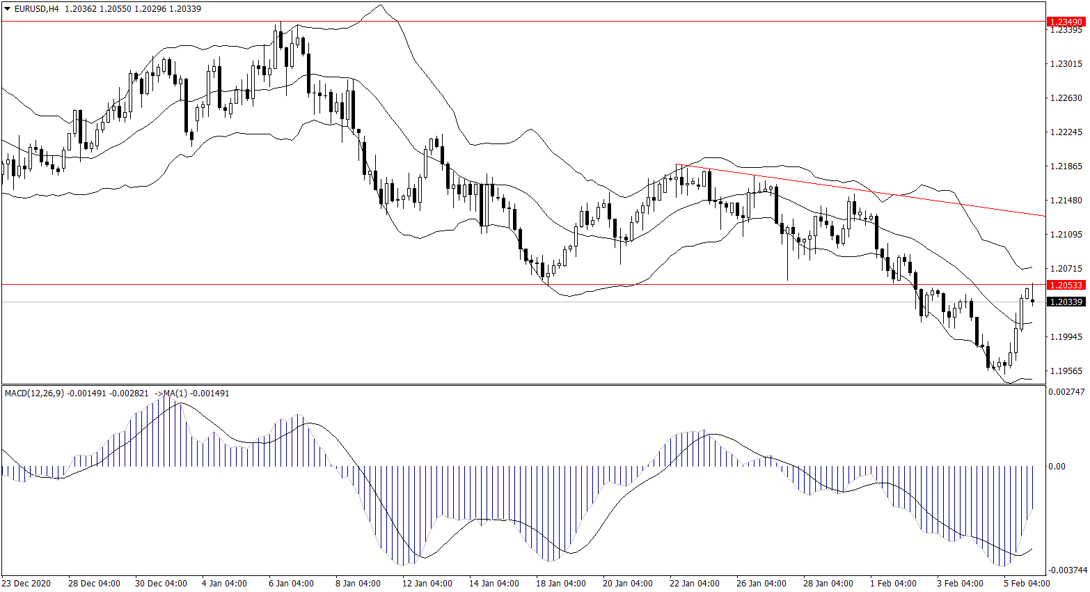Click the 1.19565 price scale label
Screen dimensions: 1090x592
coord(1066,371)
